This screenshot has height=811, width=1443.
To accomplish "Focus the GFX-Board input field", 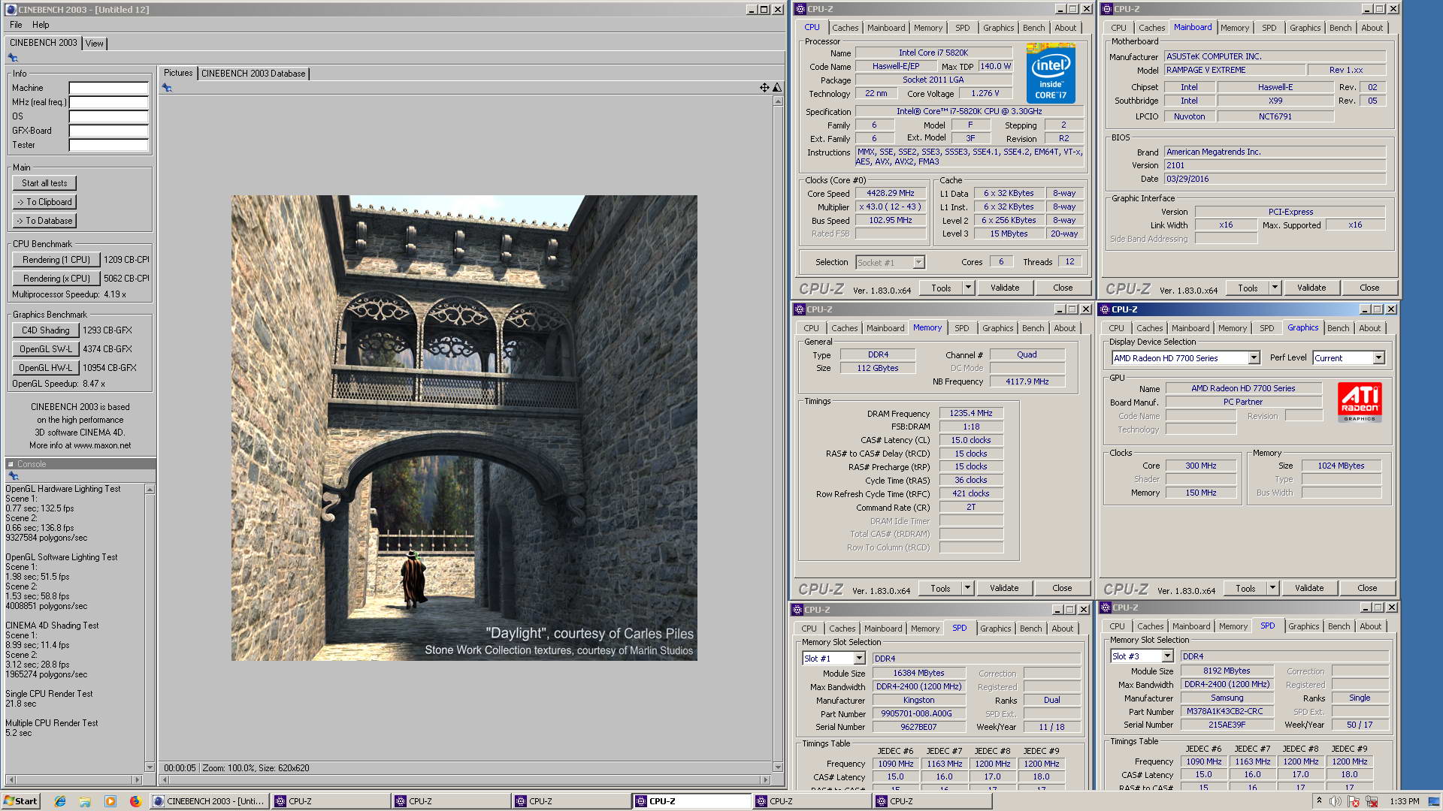I will tap(109, 131).
